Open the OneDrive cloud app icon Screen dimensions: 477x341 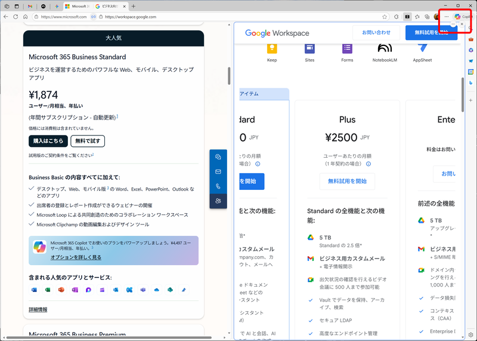tap(157, 290)
